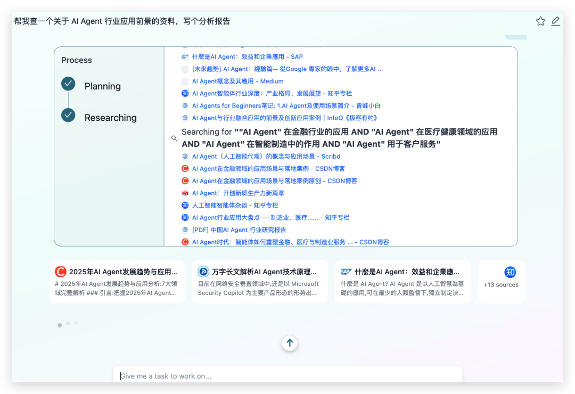Image resolution: width=575 pixels, height=394 pixels.
Task: Click globe icon beside AI Agents for Beginners笔记
Action: pyautogui.click(x=185, y=105)
